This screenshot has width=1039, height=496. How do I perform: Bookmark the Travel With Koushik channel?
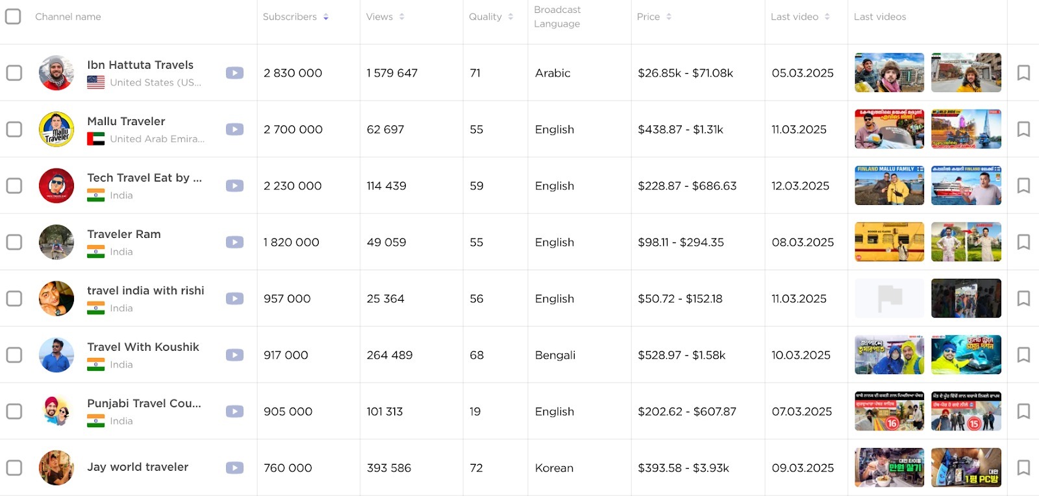tap(1023, 355)
